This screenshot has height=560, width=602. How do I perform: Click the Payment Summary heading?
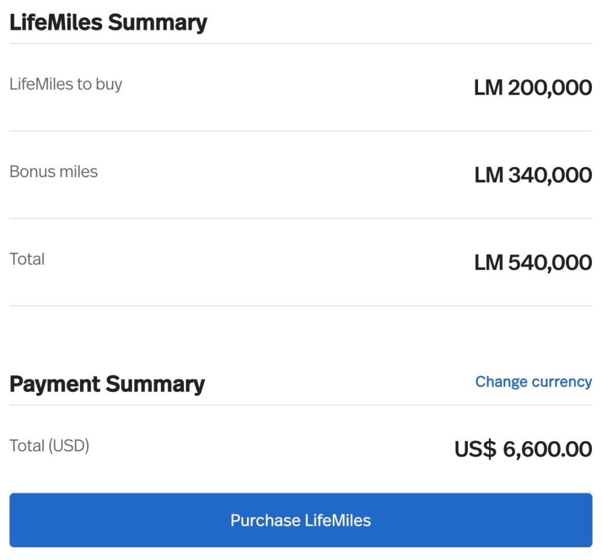(x=106, y=384)
